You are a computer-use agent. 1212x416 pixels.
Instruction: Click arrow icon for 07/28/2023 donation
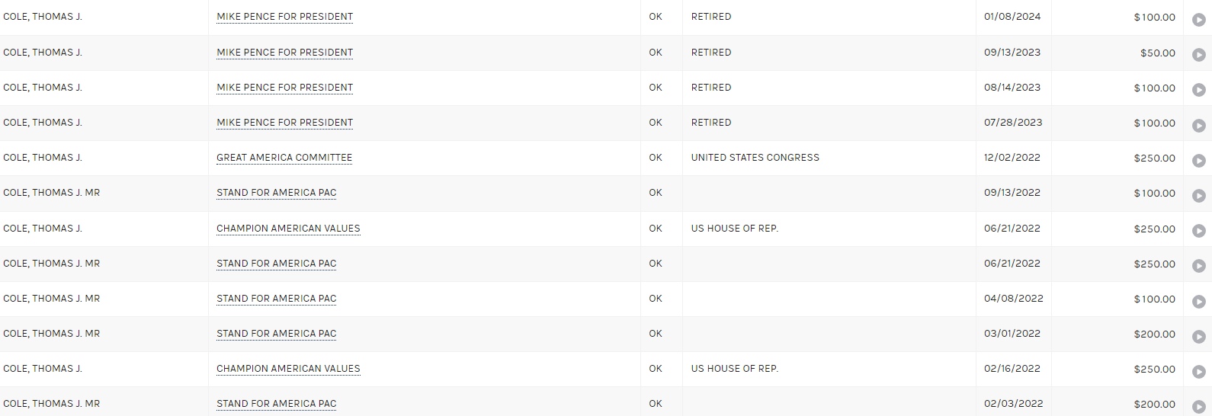pyautogui.click(x=1198, y=126)
